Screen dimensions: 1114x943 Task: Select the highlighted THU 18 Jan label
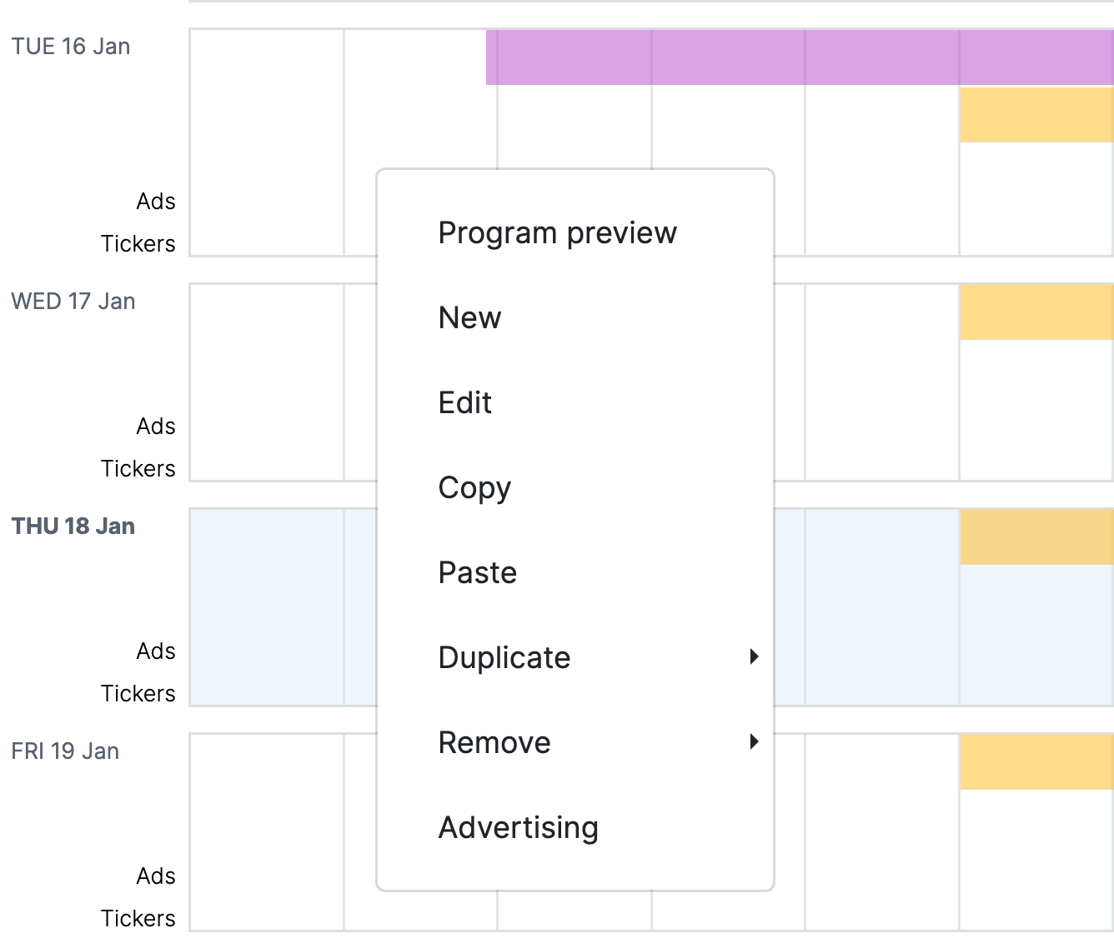pyautogui.click(x=73, y=526)
